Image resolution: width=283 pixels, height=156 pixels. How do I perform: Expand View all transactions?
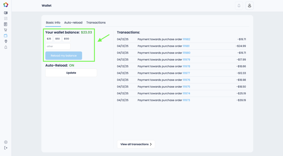(x=136, y=144)
